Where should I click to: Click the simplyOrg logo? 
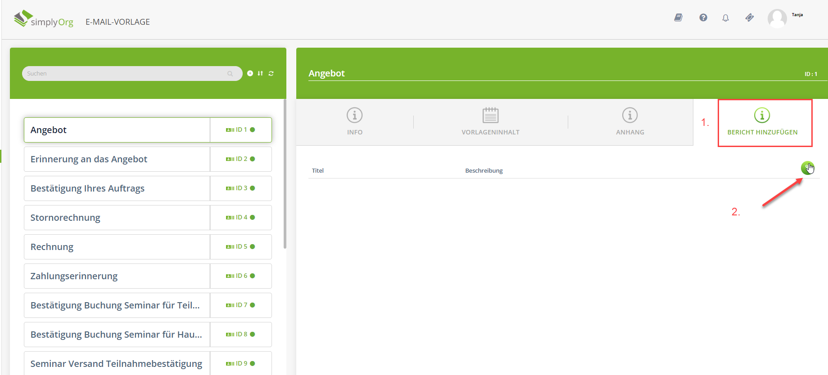(44, 19)
